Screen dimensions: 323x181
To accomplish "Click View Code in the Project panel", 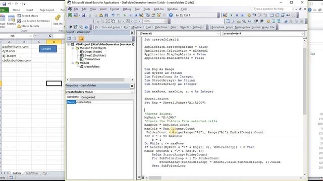I will coord(69,39).
